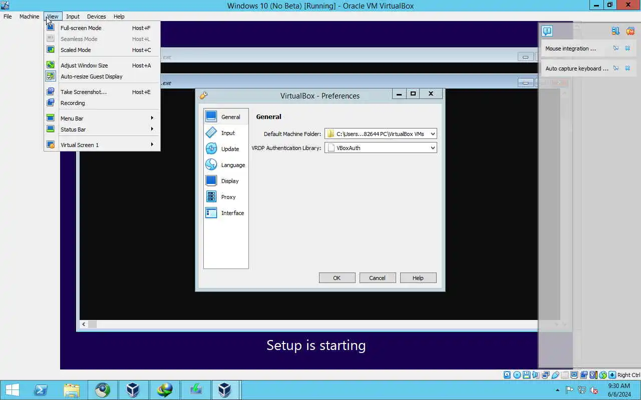The image size is (641, 400).
Task: Click the Internet Download Manager taskbar icon
Action: click(x=165, y=390)
